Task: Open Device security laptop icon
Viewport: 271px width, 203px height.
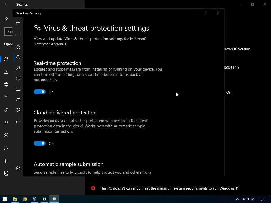Action: (x=18, y=100)
